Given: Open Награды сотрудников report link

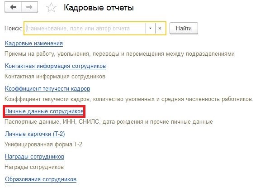Looking at the screenshot, I should 34,157.
